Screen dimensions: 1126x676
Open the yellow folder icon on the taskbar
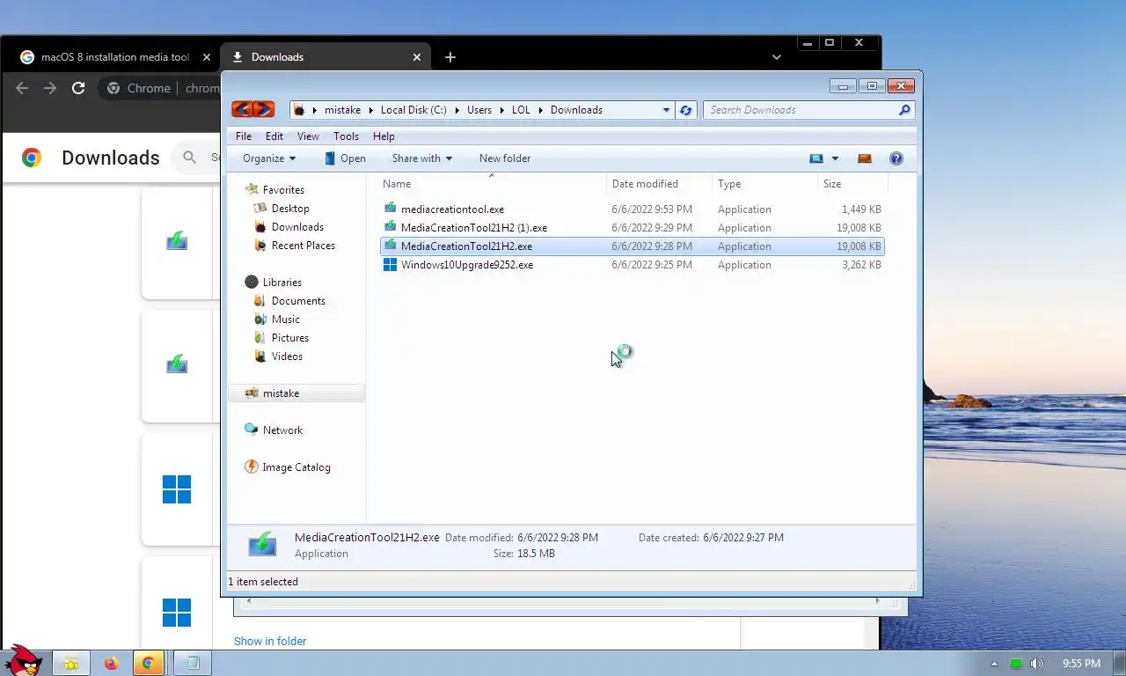coord(71,664)
